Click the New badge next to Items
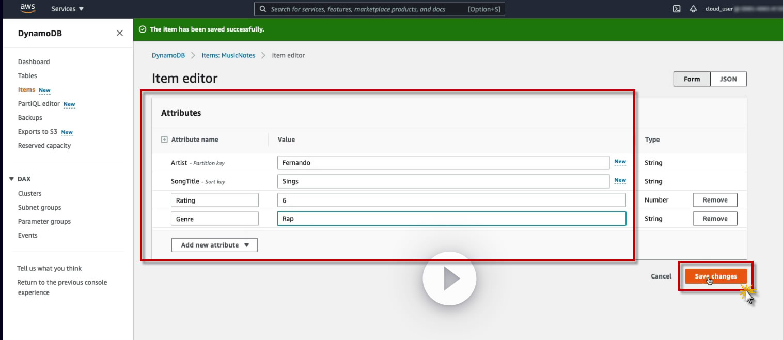The width and height of the screenshot is (783, 340). coord(44,90)
